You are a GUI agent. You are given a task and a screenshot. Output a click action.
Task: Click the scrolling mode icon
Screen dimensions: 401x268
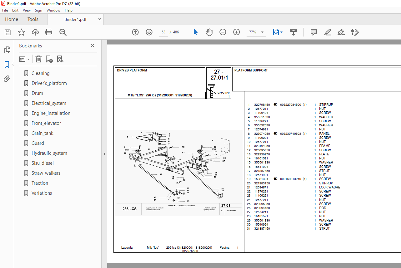click(293, 32)
